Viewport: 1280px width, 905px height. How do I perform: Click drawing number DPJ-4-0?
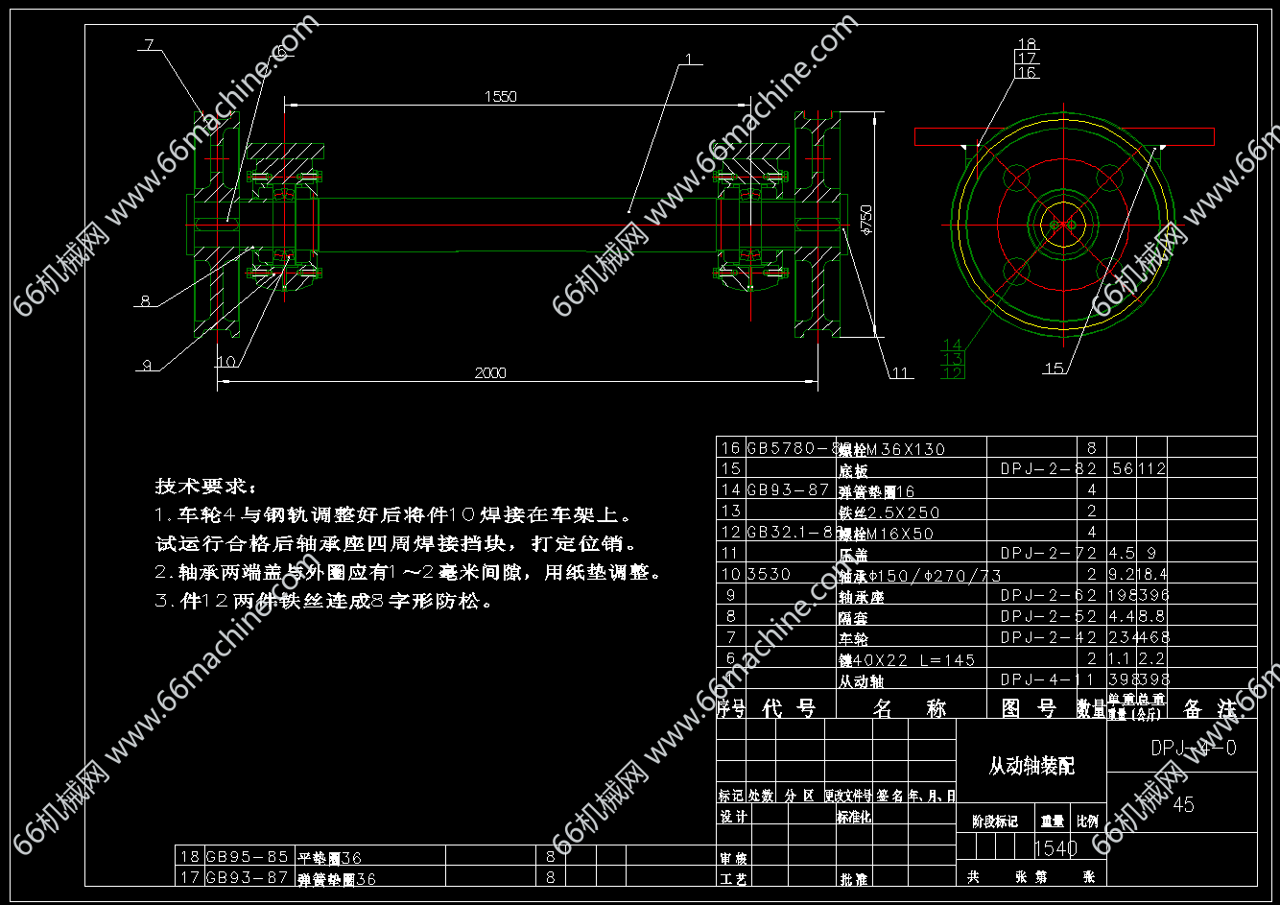click(1193, 748)
